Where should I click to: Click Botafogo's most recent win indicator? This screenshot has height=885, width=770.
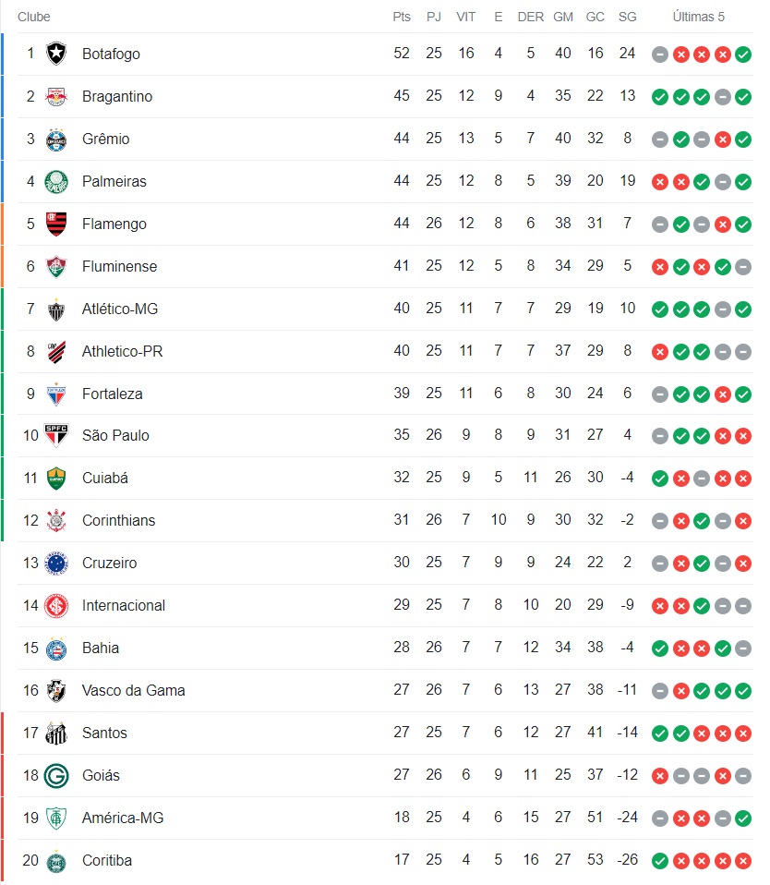click(x=743, y=55)
